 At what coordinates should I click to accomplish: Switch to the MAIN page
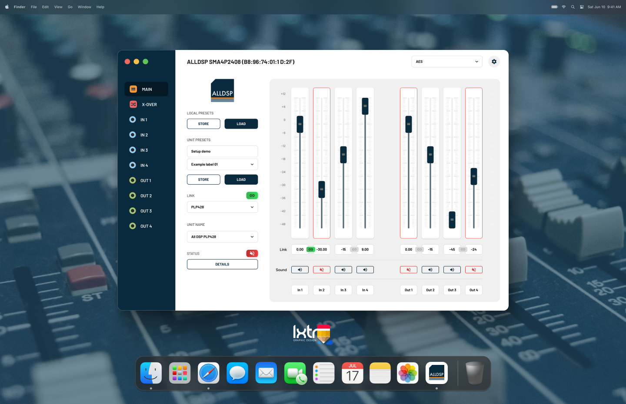click(147, 89)
